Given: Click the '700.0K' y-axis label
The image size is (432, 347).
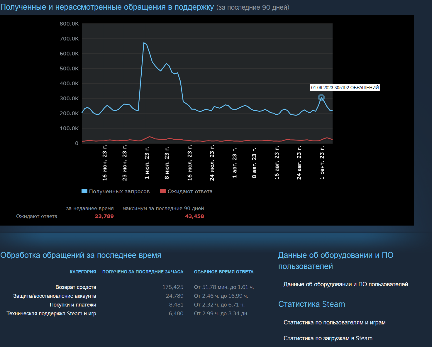Looking at the screenshot, I should click(69, 38).
